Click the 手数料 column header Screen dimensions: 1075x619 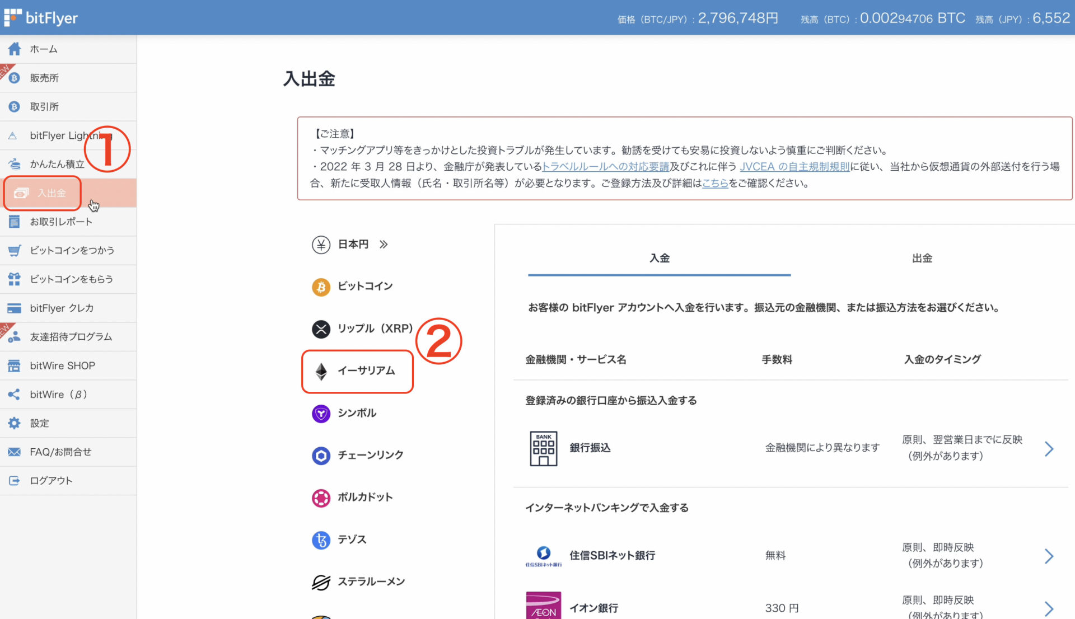pyautogui.click(x=777, y=360)
